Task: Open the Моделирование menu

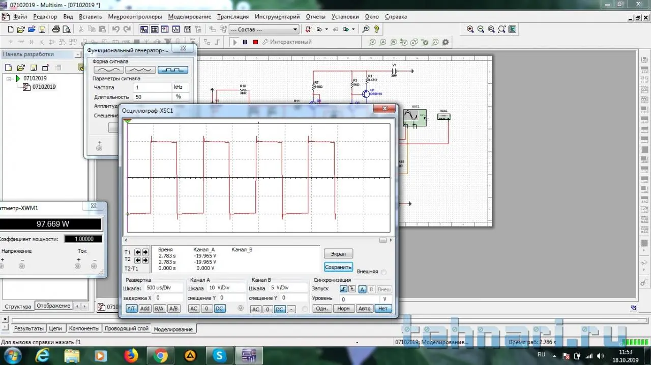Action: pos(189,16)
